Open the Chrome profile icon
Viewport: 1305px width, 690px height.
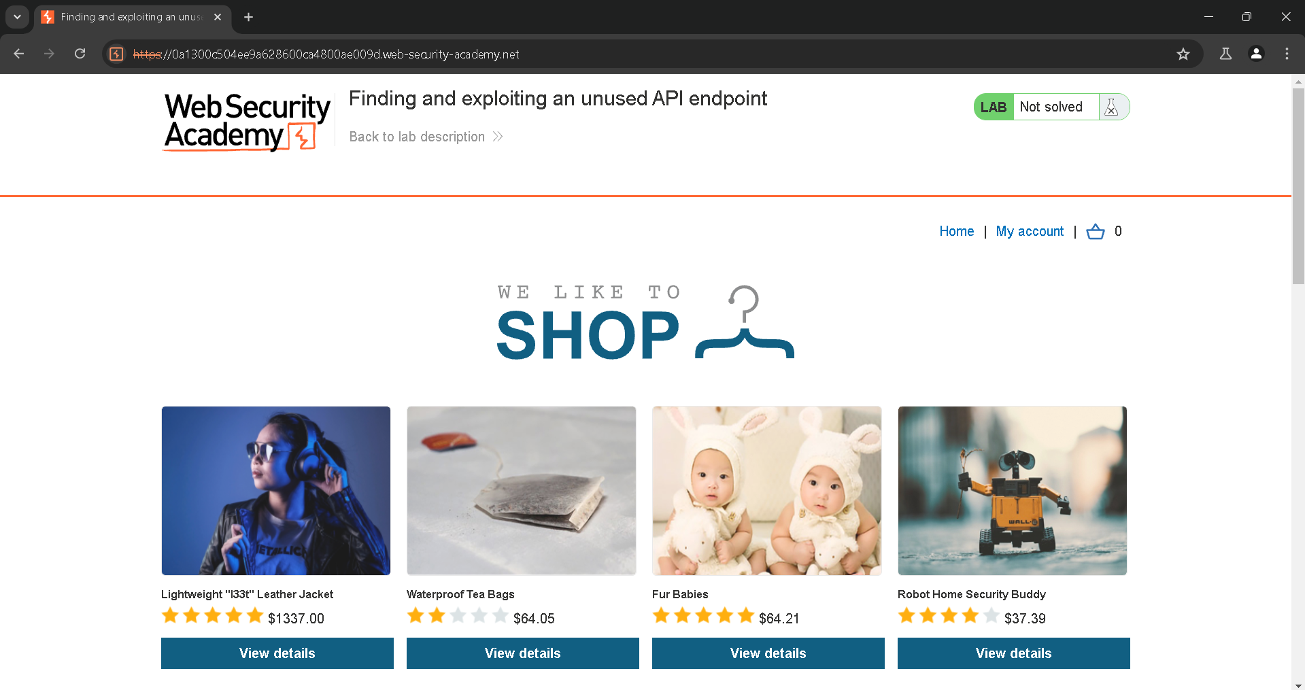(1256, 54)
